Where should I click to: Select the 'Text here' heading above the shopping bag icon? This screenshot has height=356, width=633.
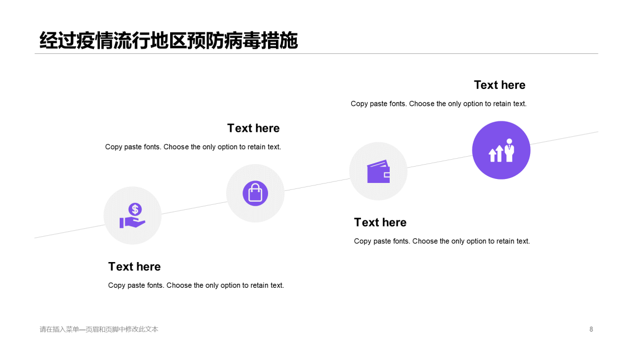(253, 128)
